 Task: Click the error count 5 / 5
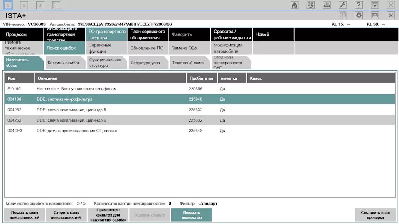coord(81,203)
